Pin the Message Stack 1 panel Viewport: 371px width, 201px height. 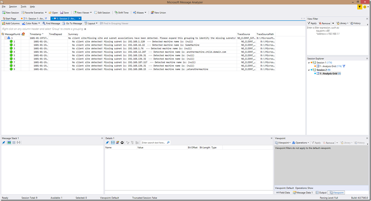[x=4, y=142]
